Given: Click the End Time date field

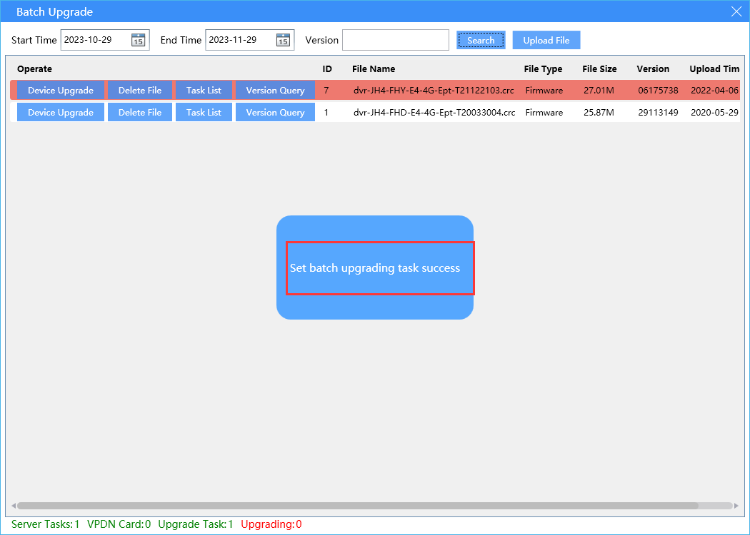Looking at the screenshot, I should pyautogui.click(x=250, y=40).
